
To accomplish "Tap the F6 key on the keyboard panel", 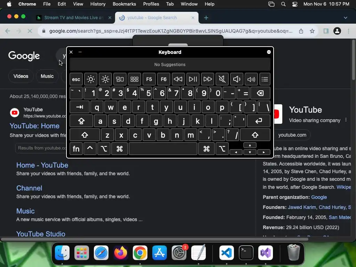I will click(164, 79).
